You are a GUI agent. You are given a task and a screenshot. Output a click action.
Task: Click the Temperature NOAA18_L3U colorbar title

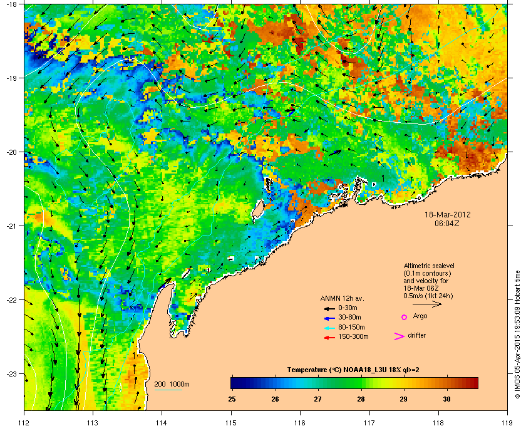coord(353,370)
